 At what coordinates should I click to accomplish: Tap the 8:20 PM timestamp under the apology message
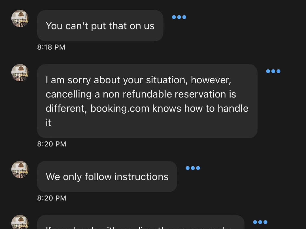[52, 144]
